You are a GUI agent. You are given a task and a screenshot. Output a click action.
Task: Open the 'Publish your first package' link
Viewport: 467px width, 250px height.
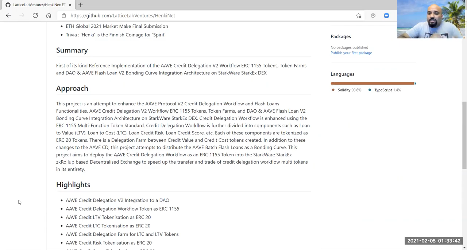coord(351,53)
